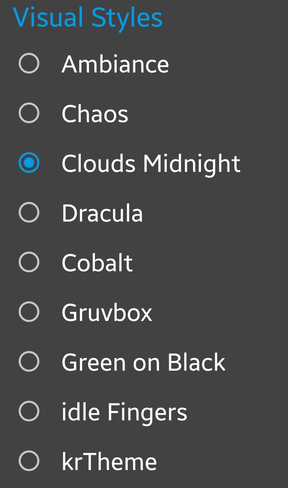Viewport: 288px width, 488px height.
Task: Click the "Ambiance" theme label text
Action: pyautogui.click(x=115, y=64)
